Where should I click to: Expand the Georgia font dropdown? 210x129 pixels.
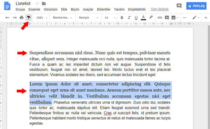[88, 18]
